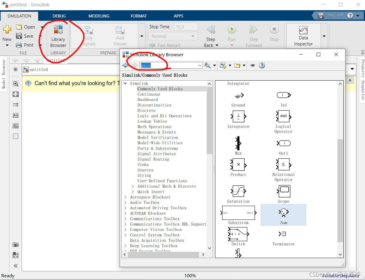Click the Run button
Viewport: 365px width, 280px height.
click(x=232, y=29)
